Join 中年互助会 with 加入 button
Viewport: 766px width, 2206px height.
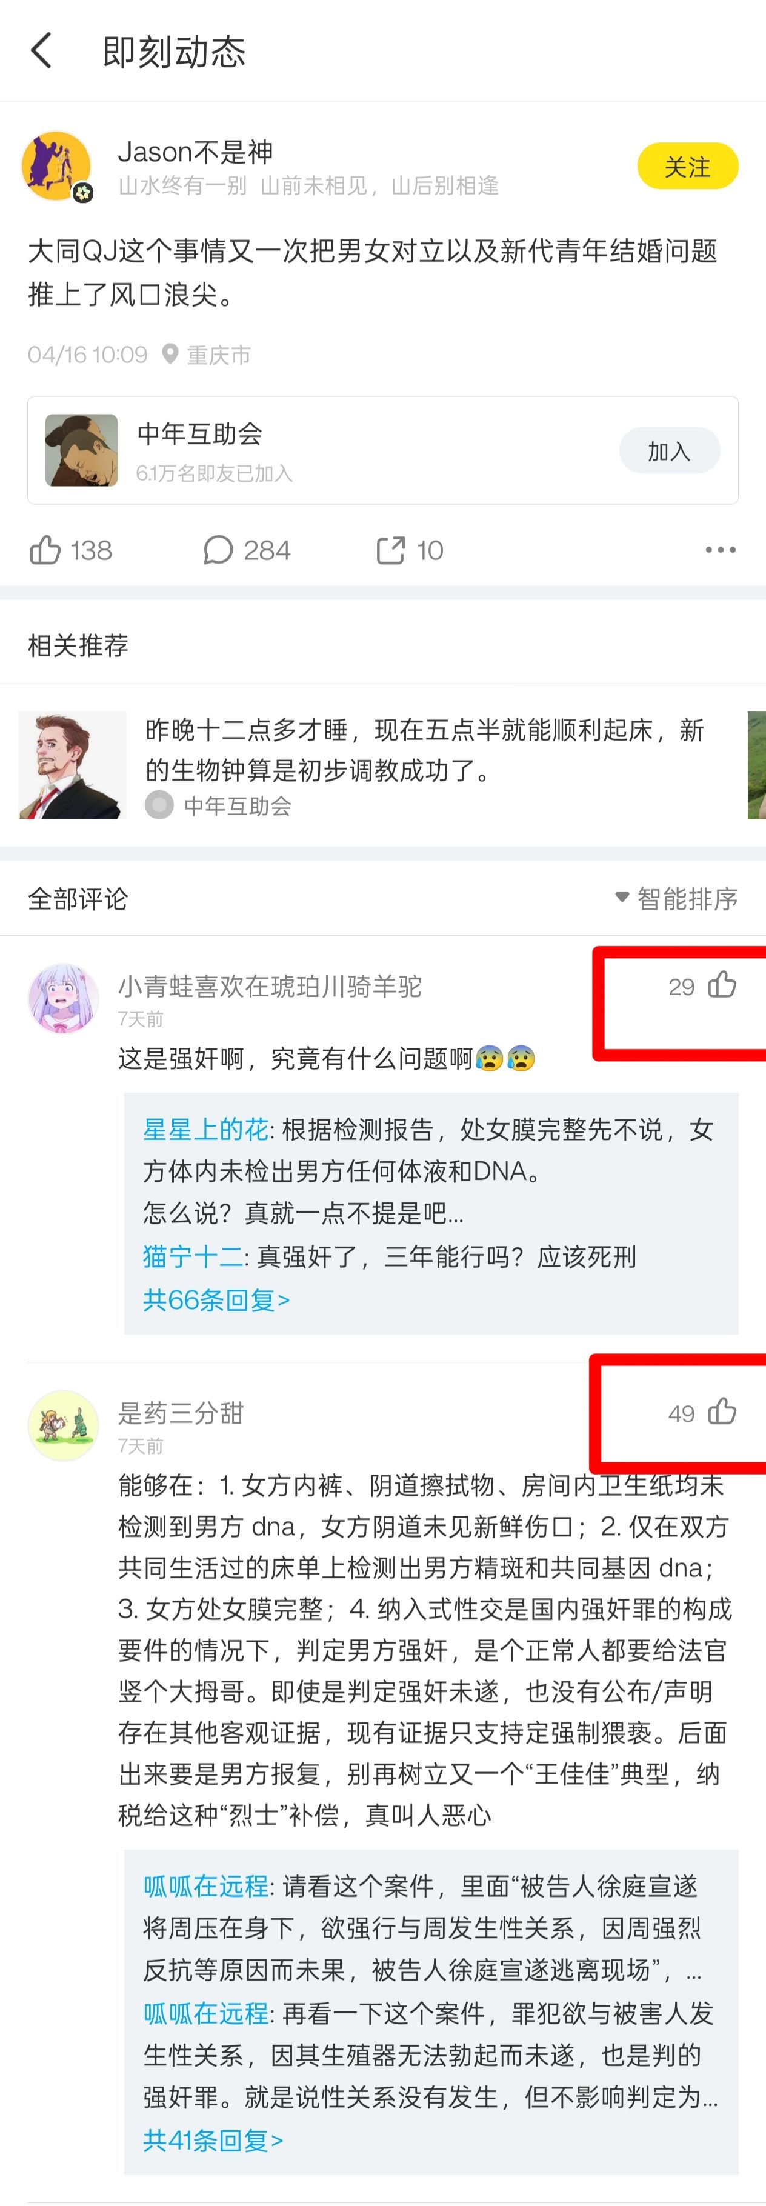click(x=669, y=450)
